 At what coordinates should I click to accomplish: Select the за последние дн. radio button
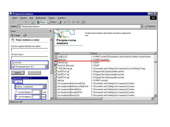[x=17, y=97]
